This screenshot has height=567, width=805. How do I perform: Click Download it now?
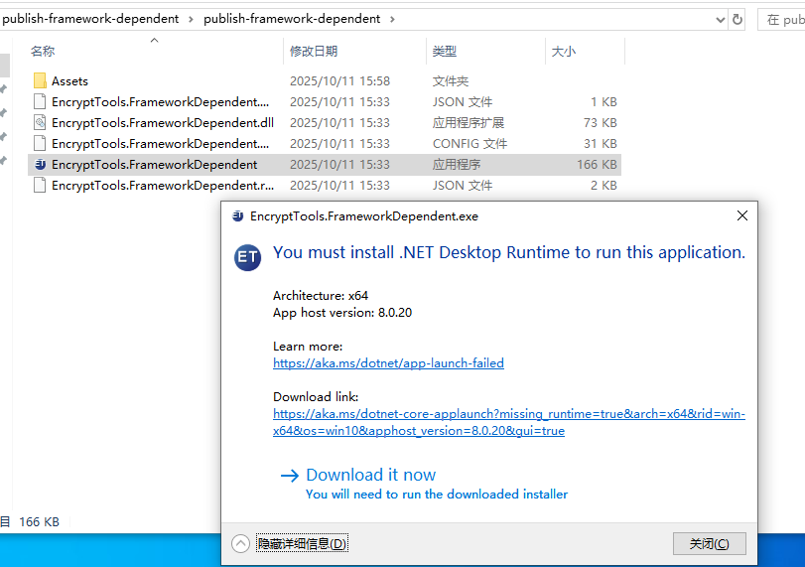(370, 475)
